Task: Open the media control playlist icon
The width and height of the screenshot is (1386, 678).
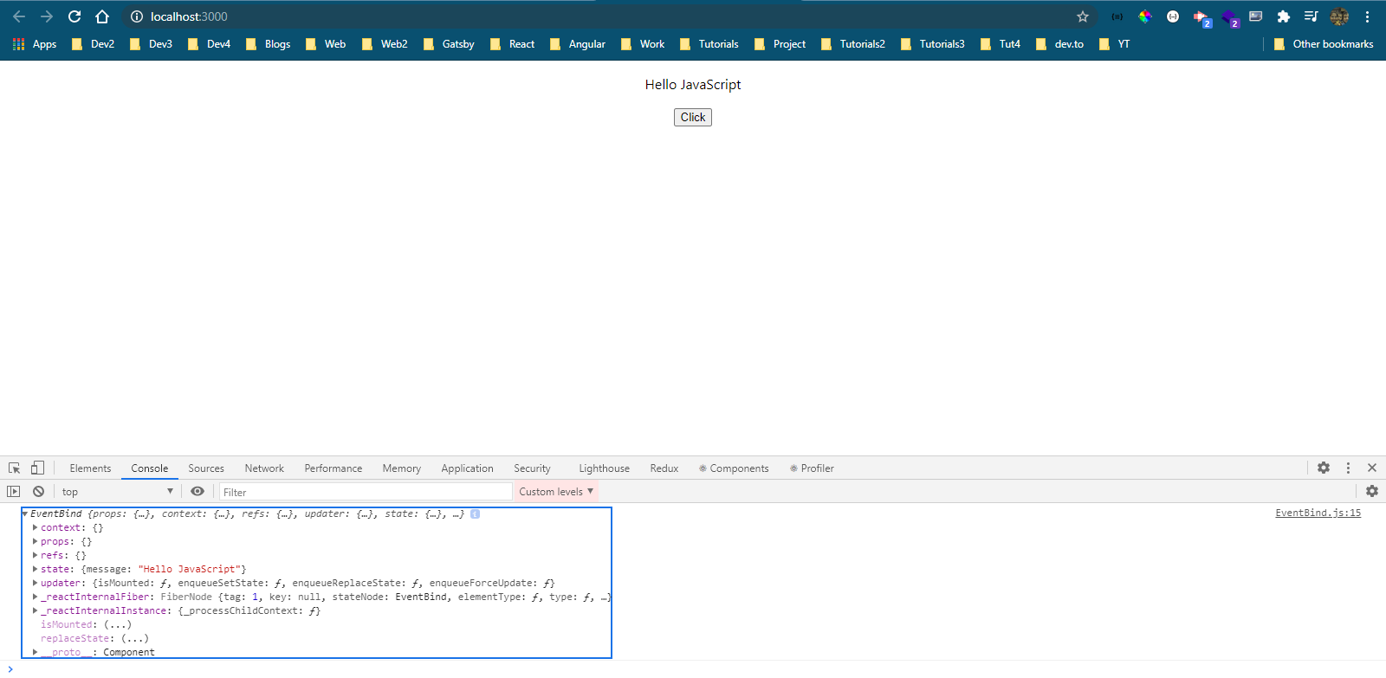Action: point(1311,16)
